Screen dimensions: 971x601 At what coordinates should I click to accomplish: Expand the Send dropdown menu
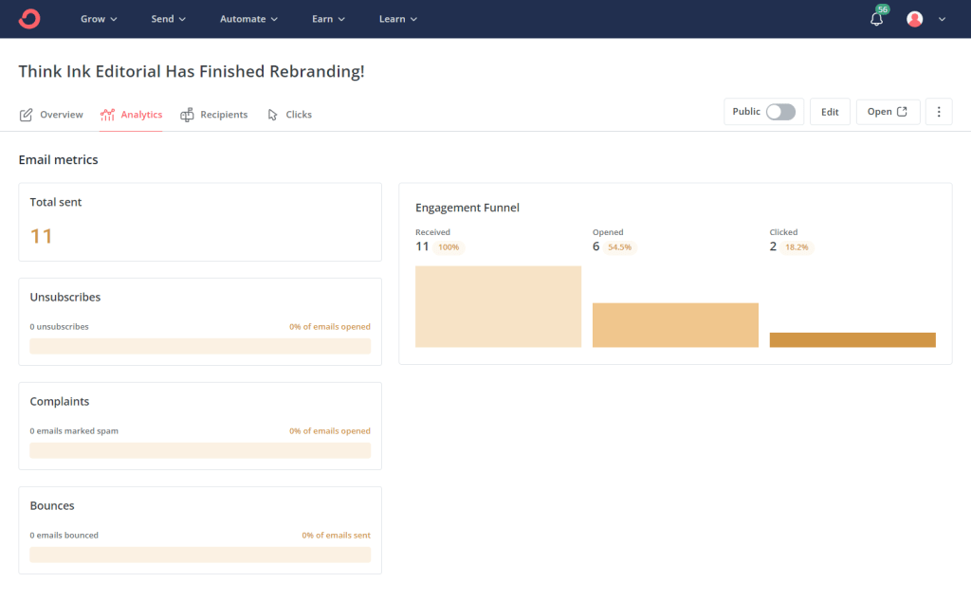[169, 19]
